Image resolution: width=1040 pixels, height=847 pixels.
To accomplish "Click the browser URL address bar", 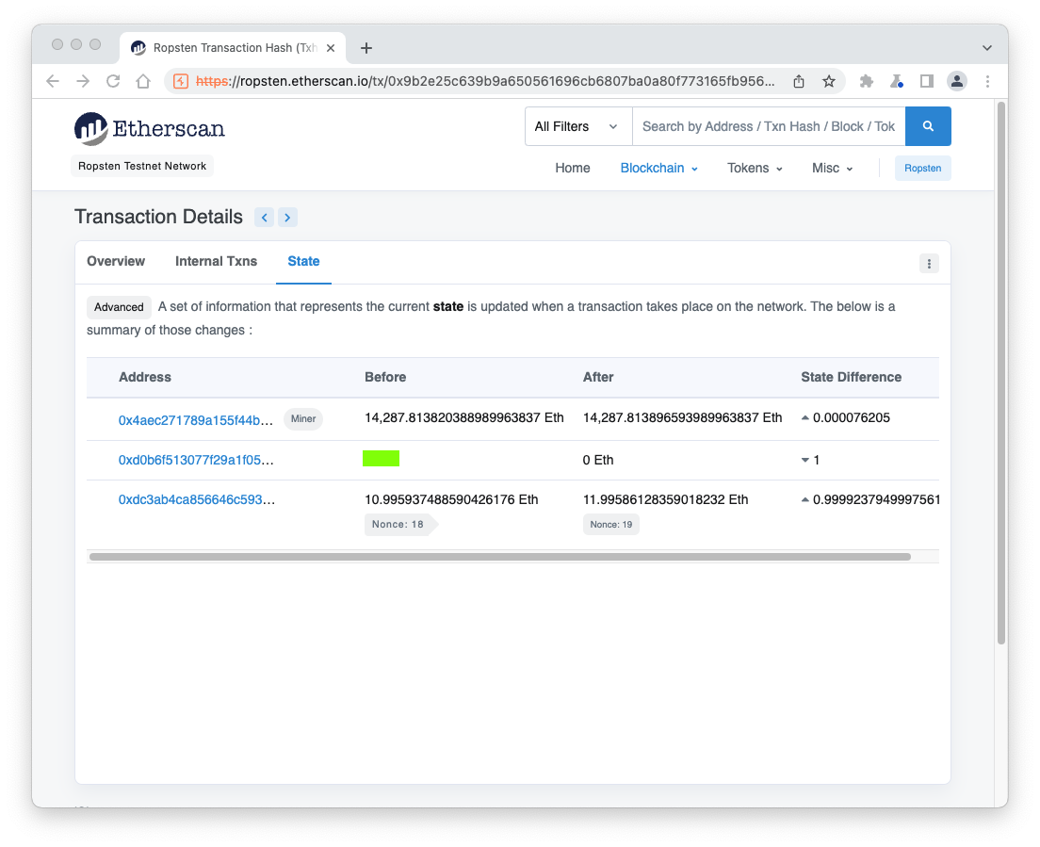I will coord(484,81).
